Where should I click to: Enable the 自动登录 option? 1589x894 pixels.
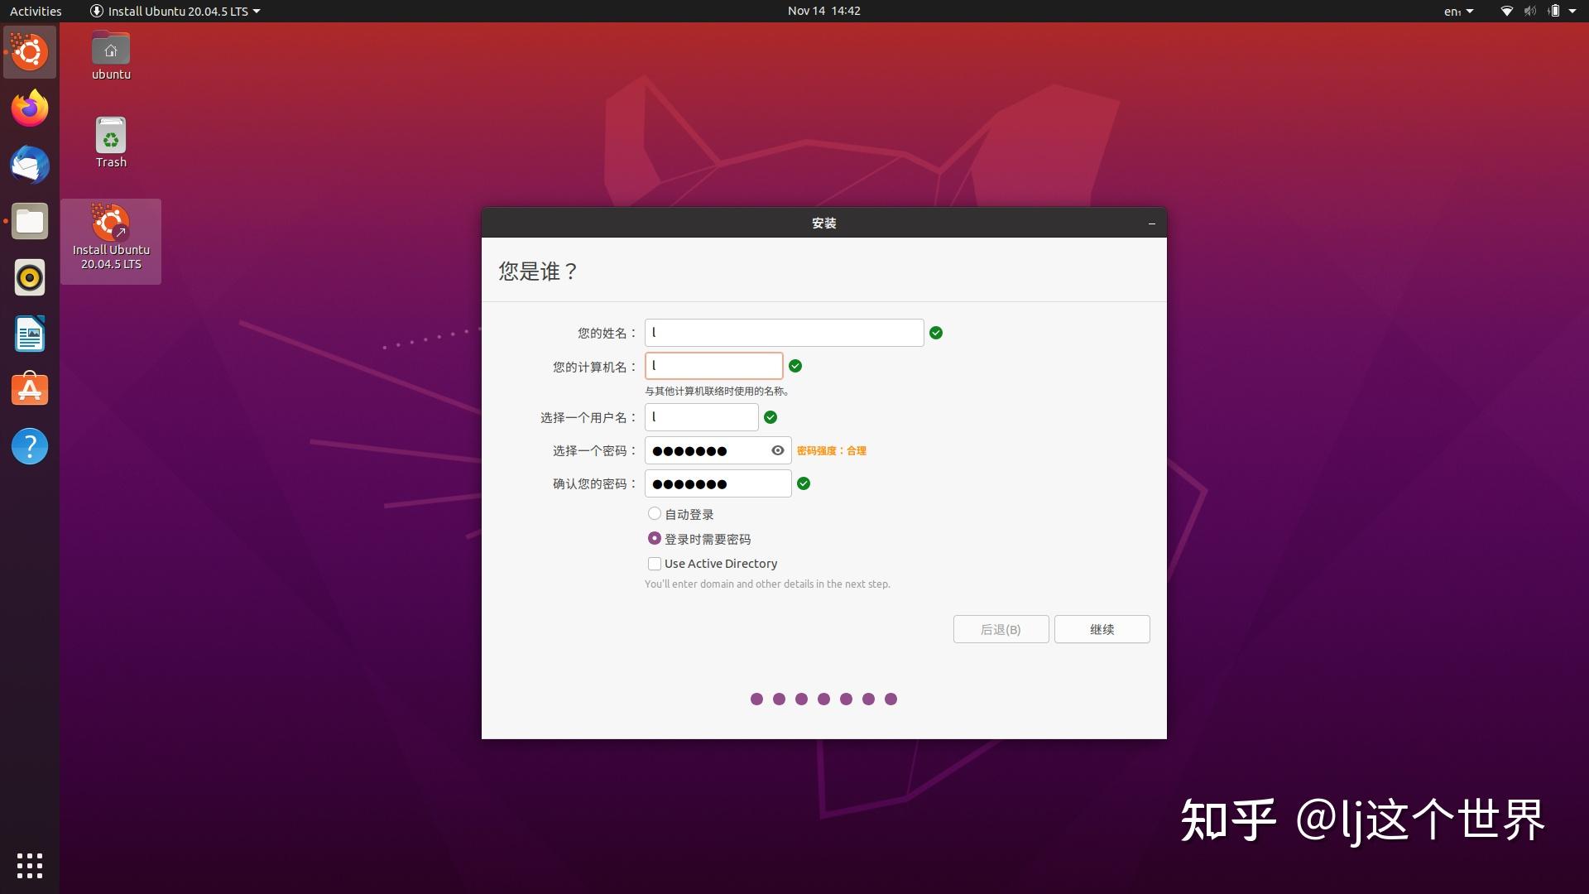[655, 513]
